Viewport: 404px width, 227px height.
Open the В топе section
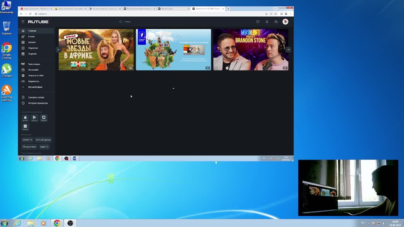pyautogui.click(x=36, y=37)
